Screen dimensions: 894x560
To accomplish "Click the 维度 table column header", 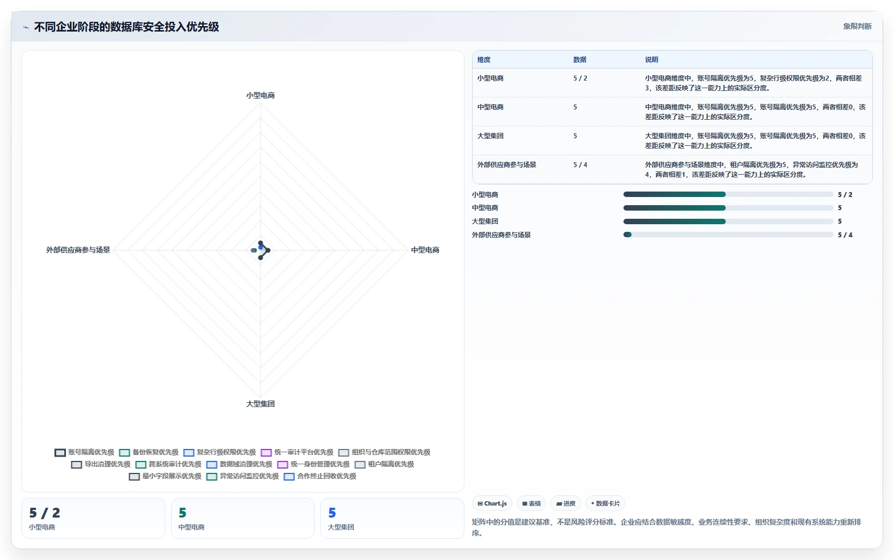I will coord(484,60).
